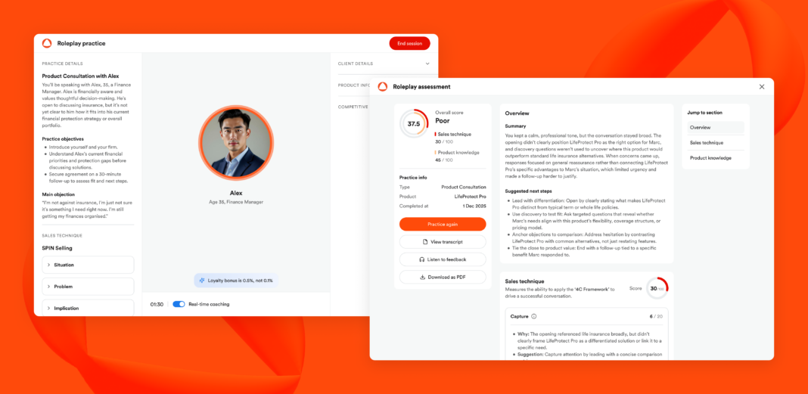Click the 'LifeProtect Pro' product value

point(470,197)
